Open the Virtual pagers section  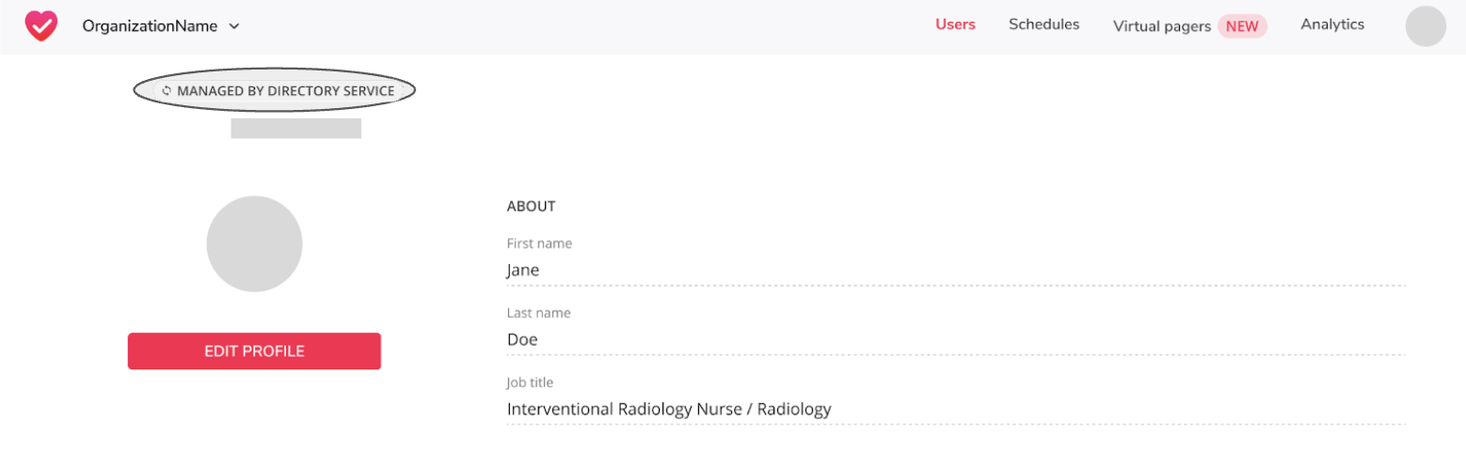tap(1162, 26)
